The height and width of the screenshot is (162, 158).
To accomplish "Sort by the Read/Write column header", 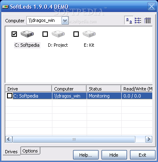I will pyautogui.click(x=137, y=89).
